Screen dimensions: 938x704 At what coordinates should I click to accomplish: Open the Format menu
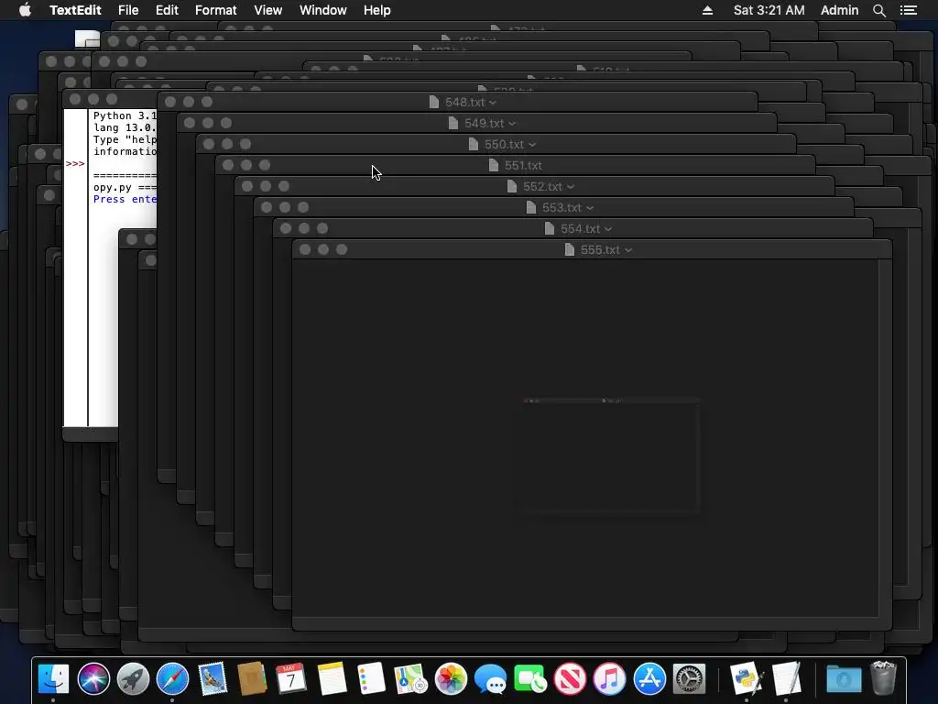pyautogui.click(x=216, y=10)
